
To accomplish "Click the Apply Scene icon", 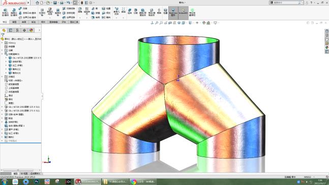I will 208,23.
